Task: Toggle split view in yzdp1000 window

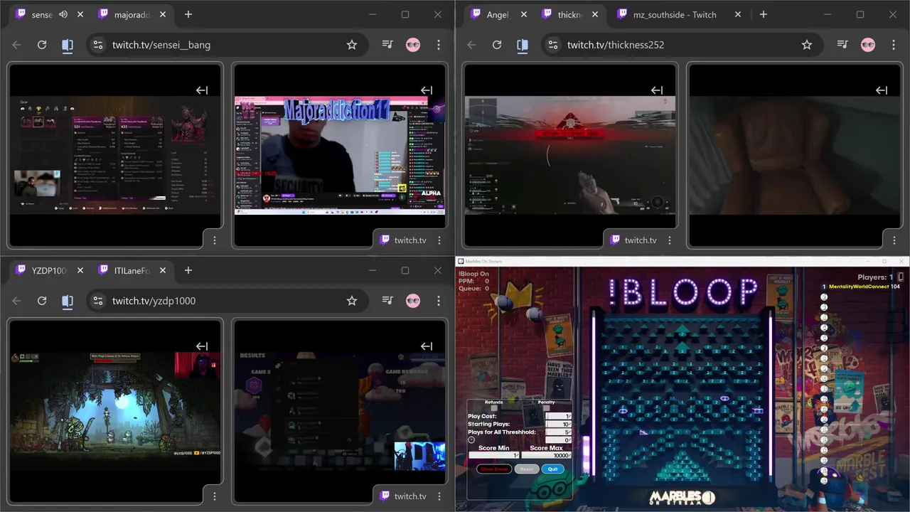Action: [x=68, y=301]
